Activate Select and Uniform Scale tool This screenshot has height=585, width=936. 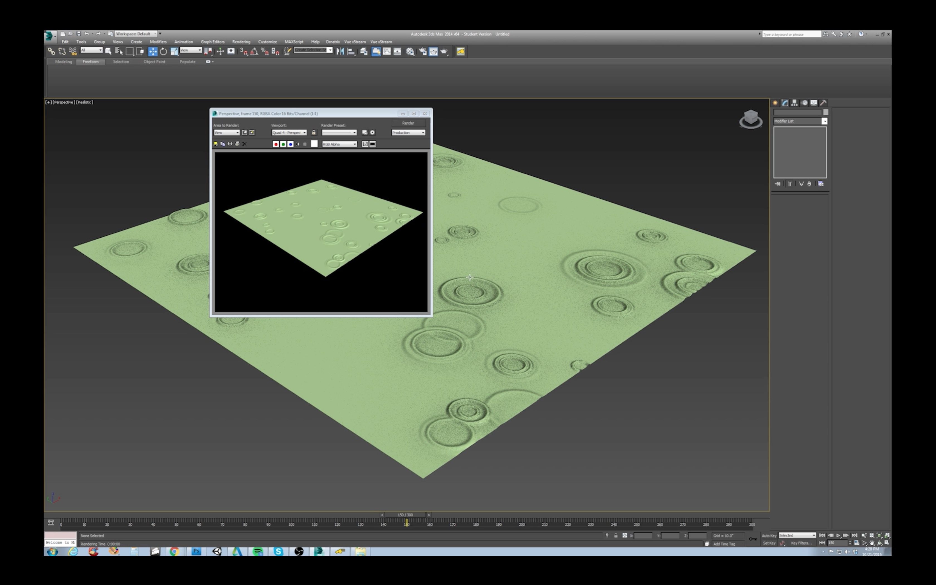click(174, 51)
